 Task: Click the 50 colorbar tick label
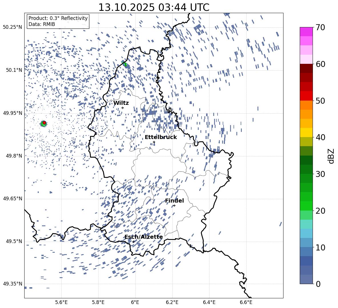click(x=320, y=101)
